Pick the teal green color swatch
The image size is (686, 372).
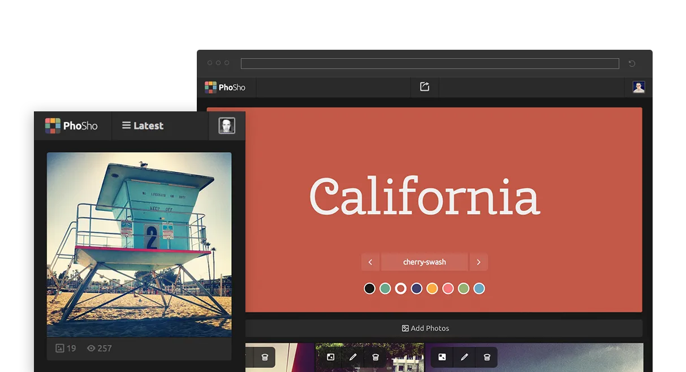(x=385, y=288)
